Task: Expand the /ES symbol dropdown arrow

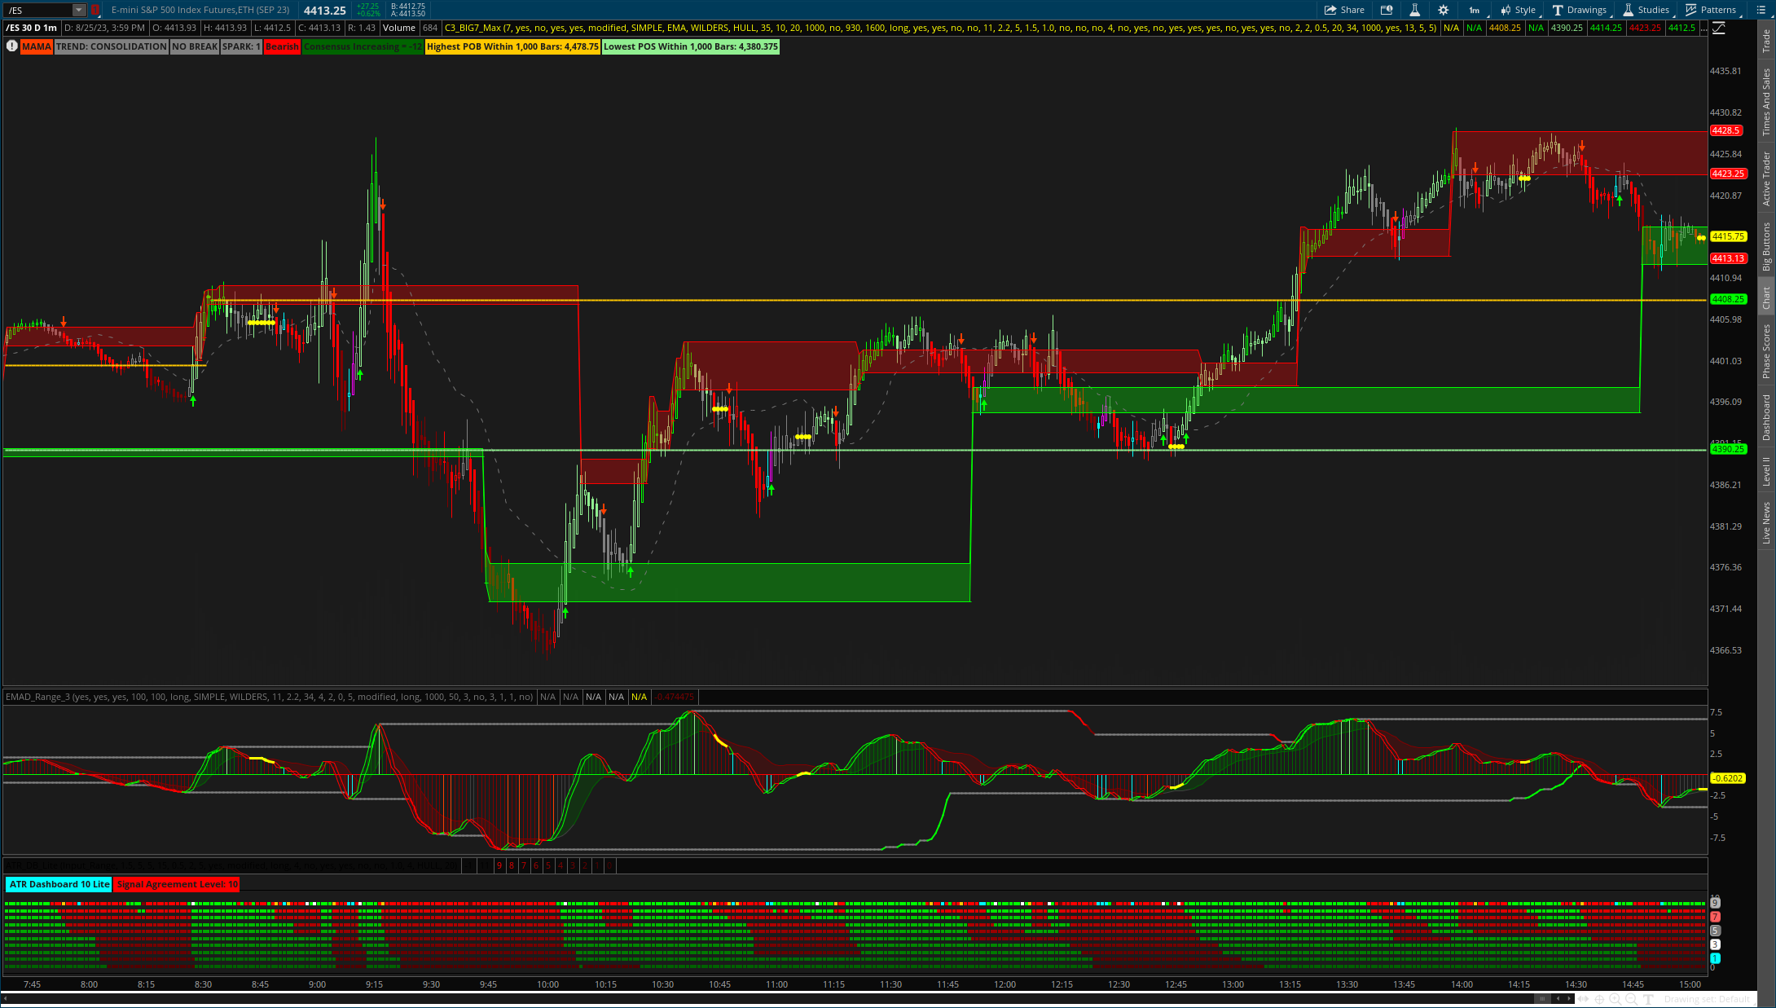Action: (78, 10)
